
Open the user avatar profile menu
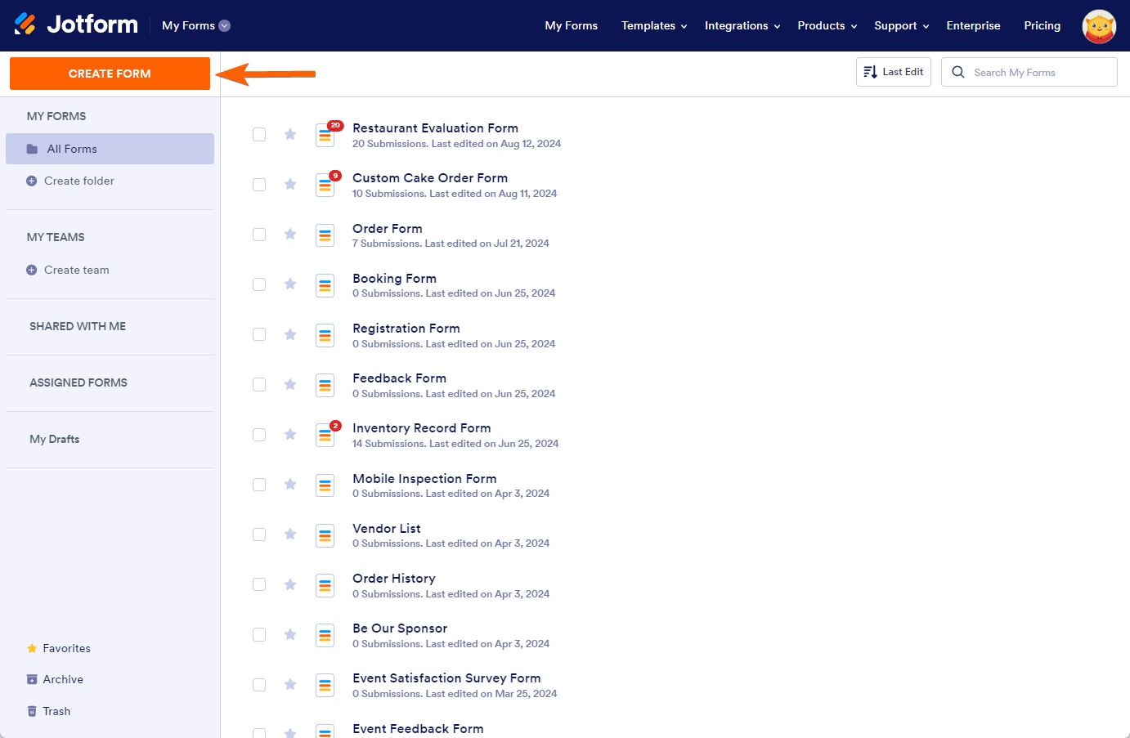click(1099, 26)
